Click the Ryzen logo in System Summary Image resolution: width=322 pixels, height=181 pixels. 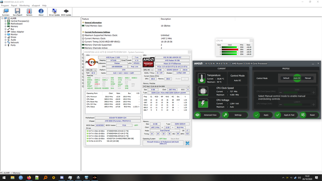tap(92, 62)
